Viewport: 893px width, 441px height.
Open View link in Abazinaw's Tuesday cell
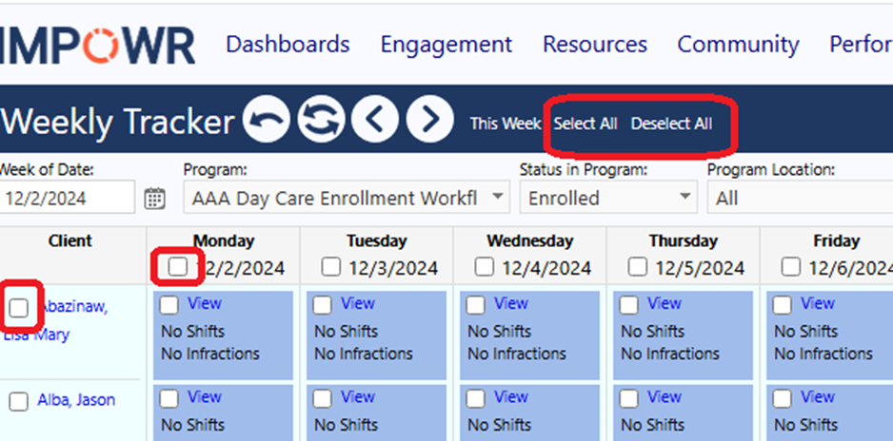click(x=358, y=303)
